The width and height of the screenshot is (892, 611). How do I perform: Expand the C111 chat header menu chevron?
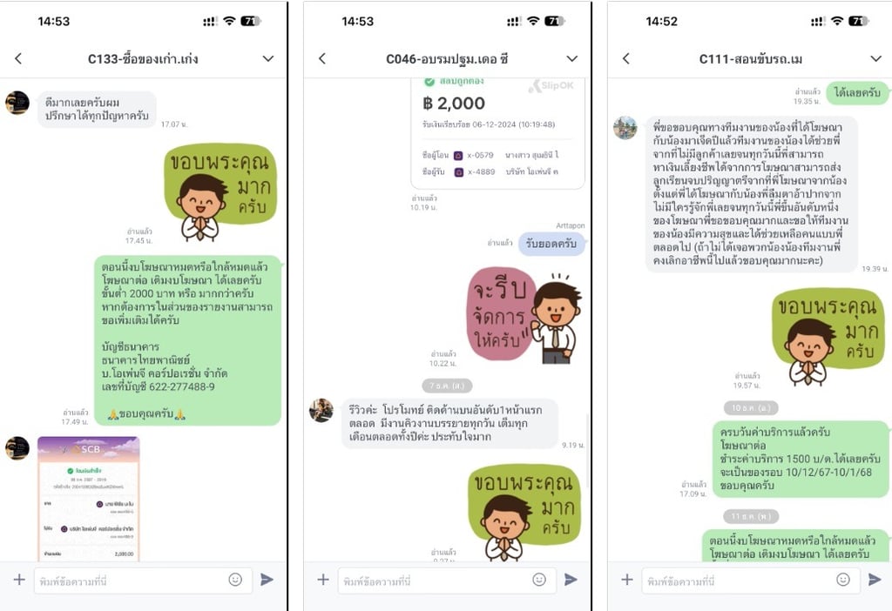click(x=875, y=58)
